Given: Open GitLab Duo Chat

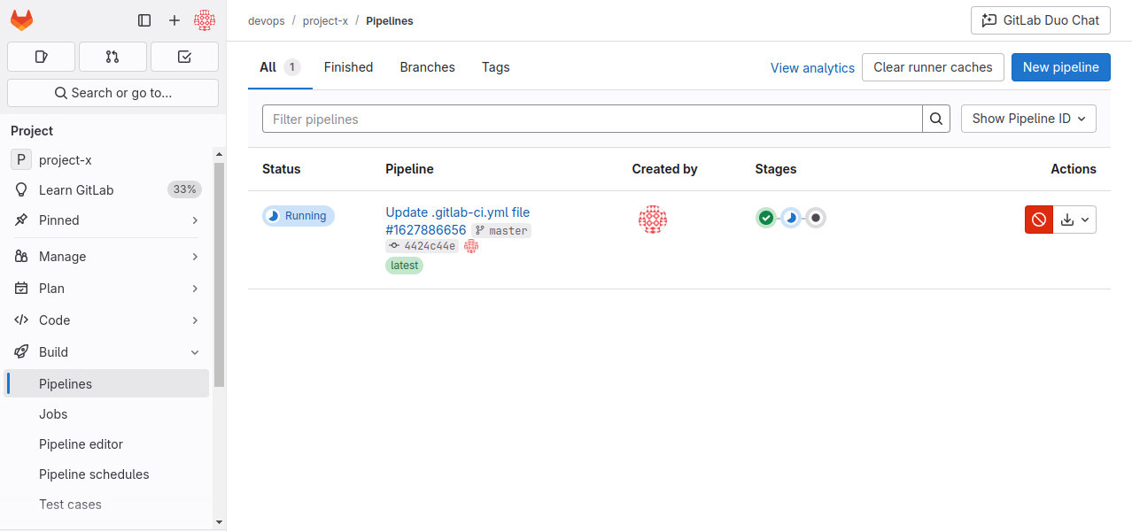Looking at the screenshot, I should coord(1041,20).
